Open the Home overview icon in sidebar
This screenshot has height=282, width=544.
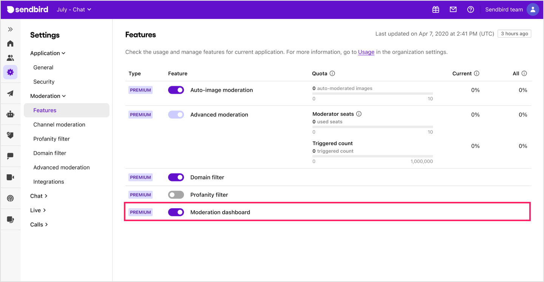[x=10, y=43]
